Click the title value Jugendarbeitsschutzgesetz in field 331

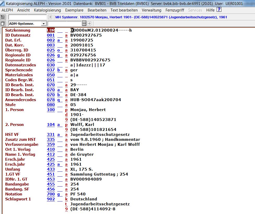100,135
